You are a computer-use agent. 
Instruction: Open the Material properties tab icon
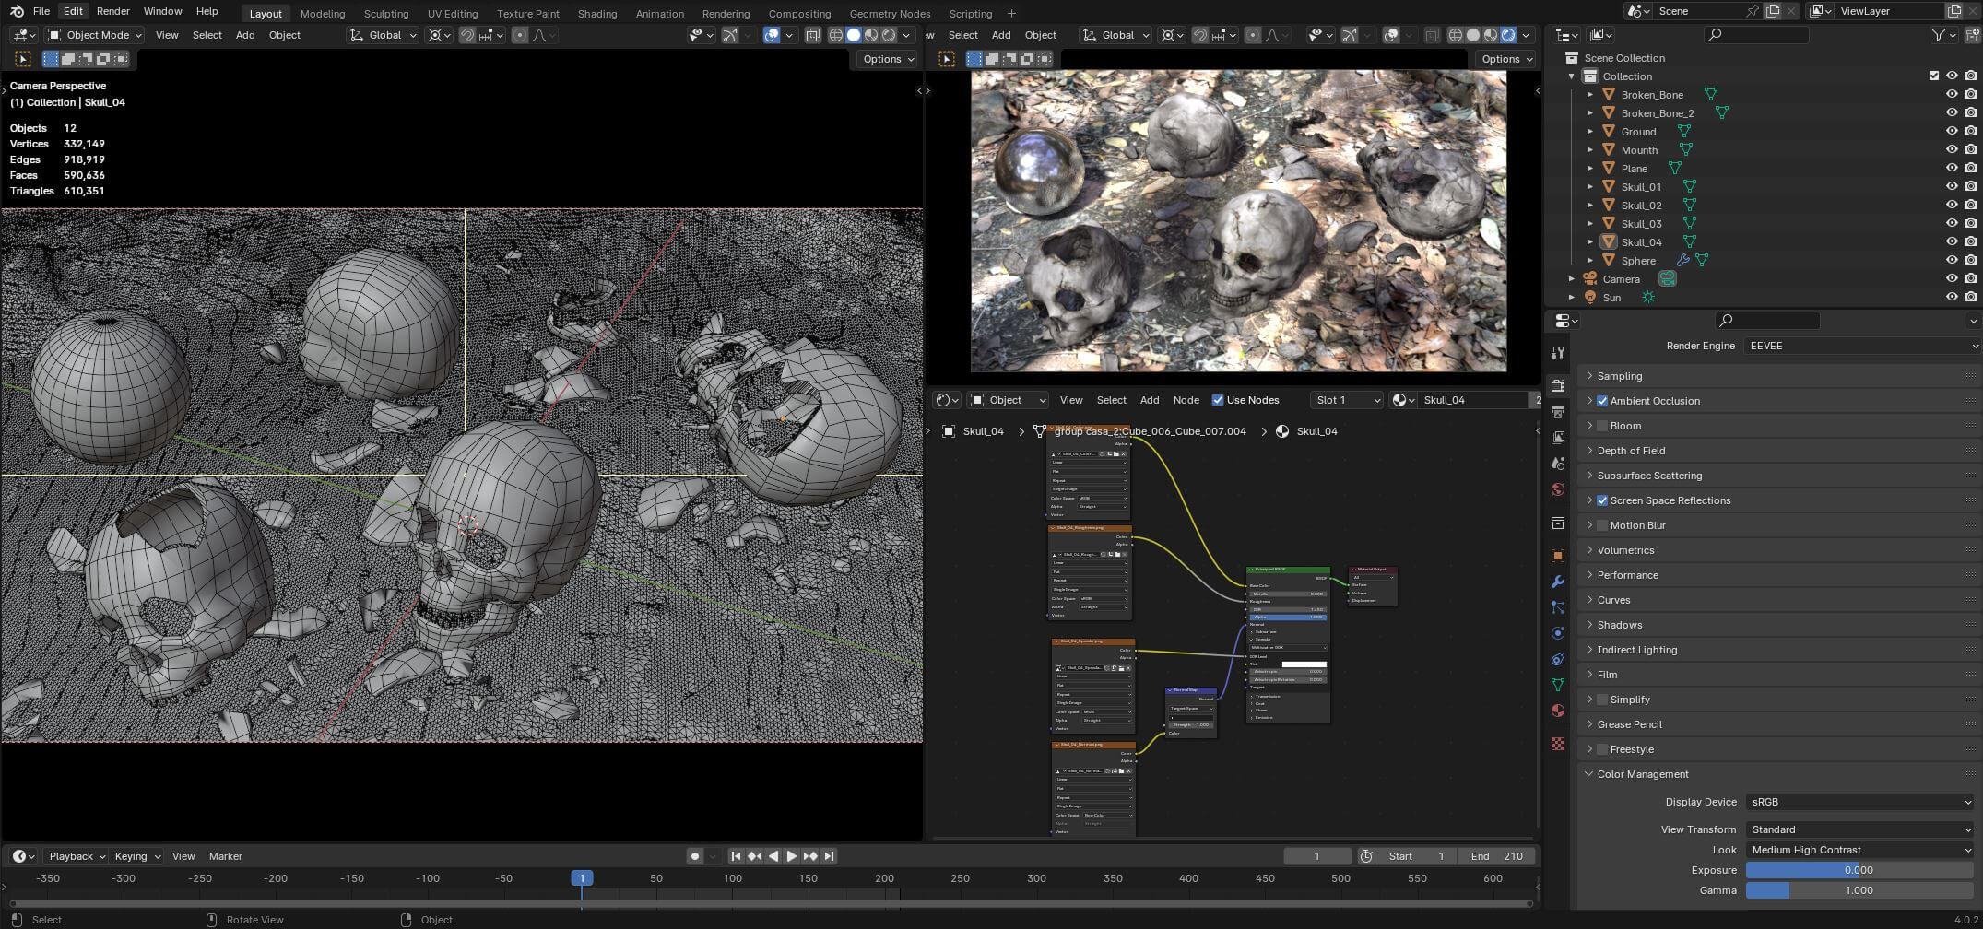(1558, 711)
